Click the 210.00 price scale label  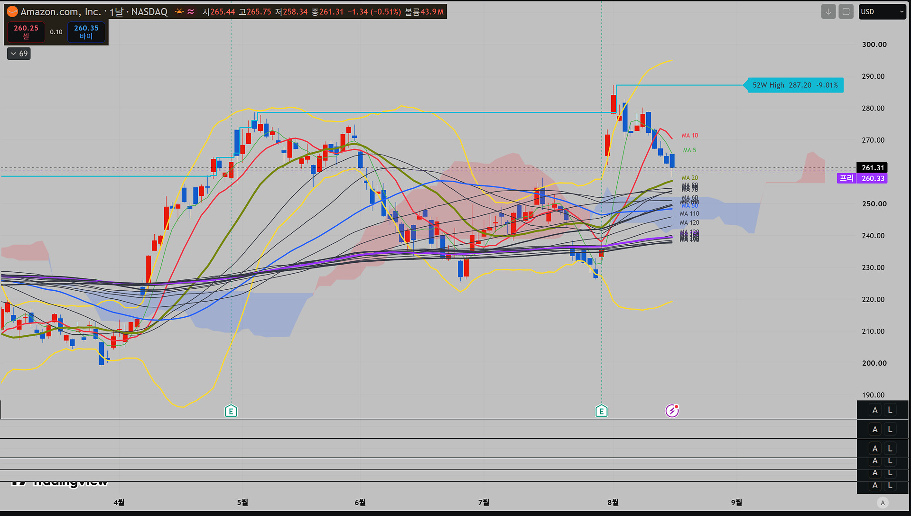[x=873, y=331]
